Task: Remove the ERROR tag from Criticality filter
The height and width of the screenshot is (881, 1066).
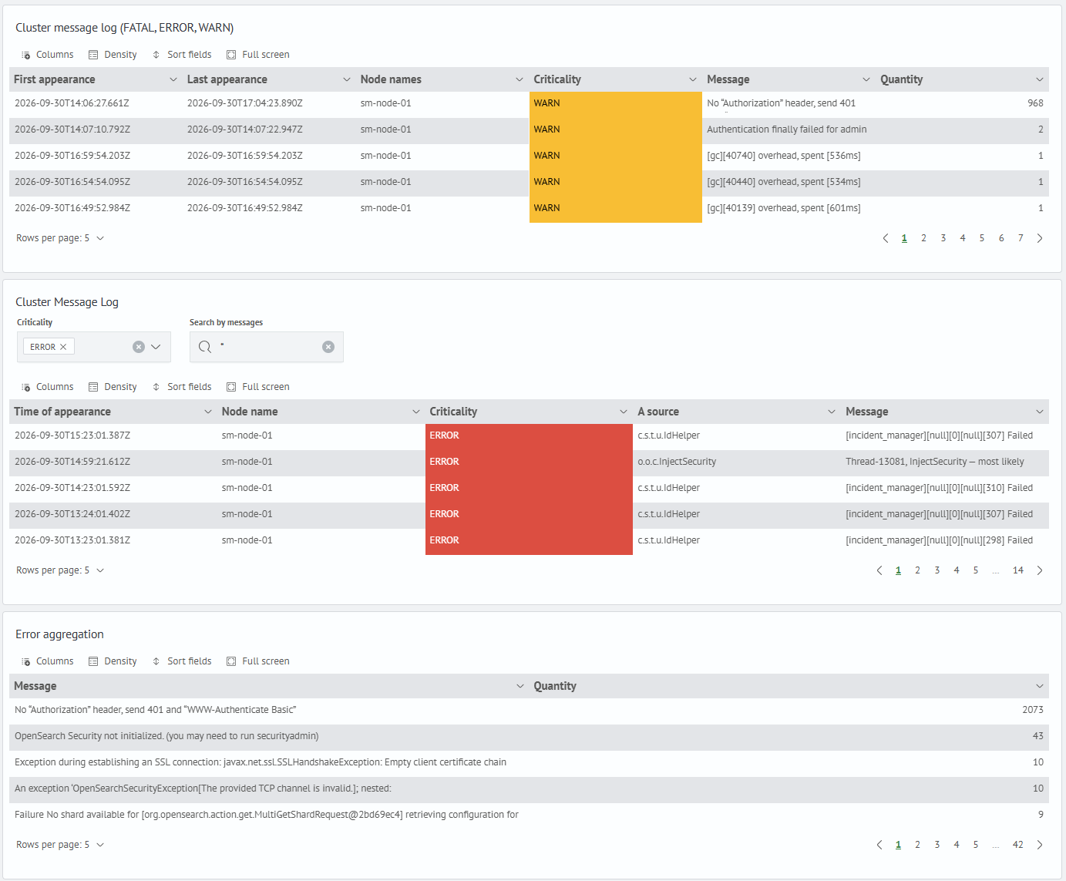Action: [x=63, y=347]
